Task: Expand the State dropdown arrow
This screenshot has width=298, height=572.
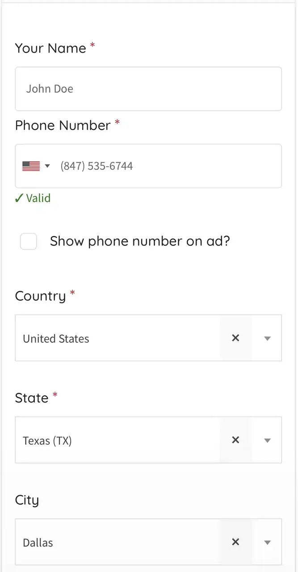Action: pos(267,440)
